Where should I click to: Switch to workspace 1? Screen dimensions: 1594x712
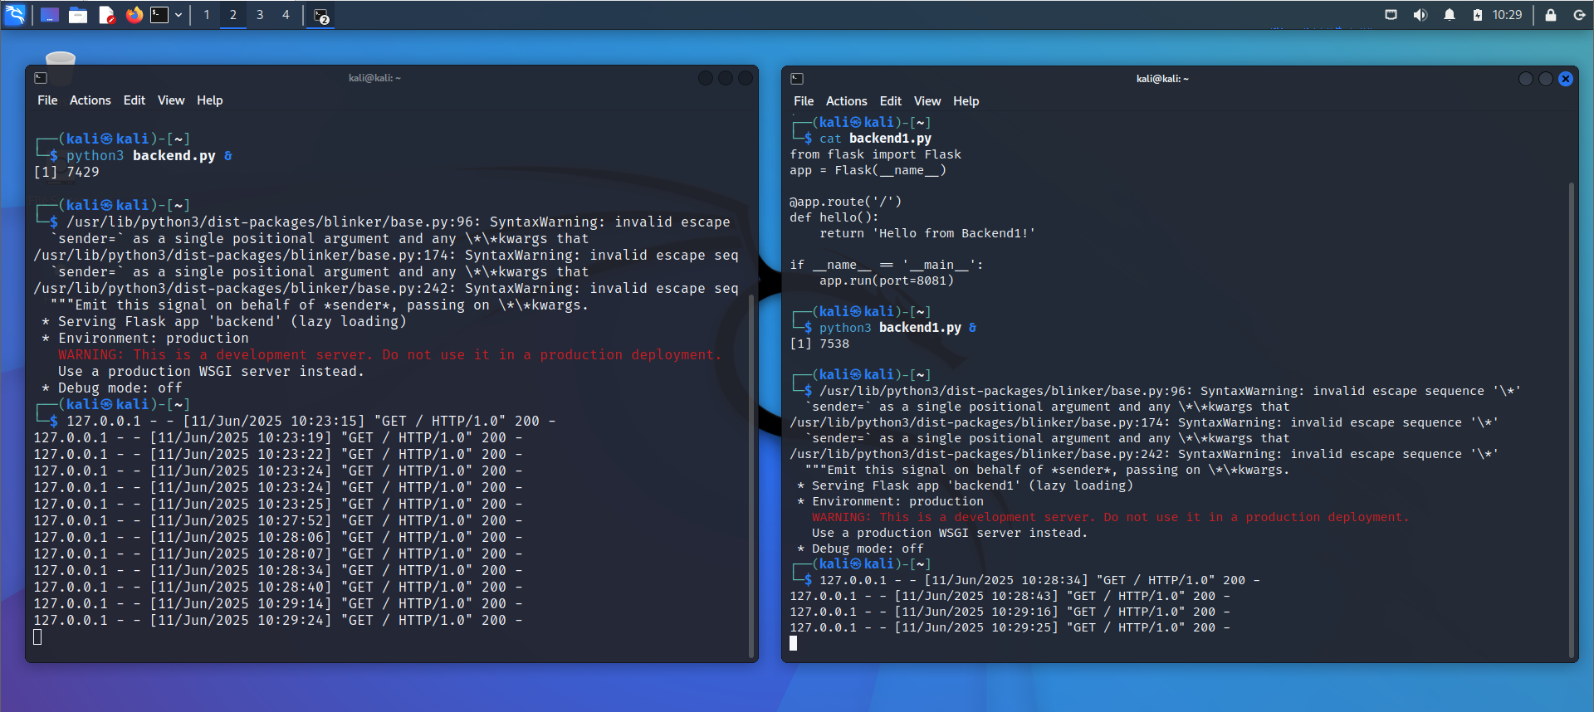tap(207, 15)
